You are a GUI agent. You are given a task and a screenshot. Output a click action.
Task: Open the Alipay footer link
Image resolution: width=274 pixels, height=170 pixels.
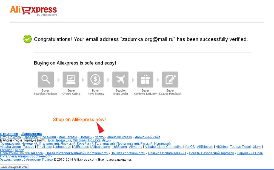click(x=19, y=150)
